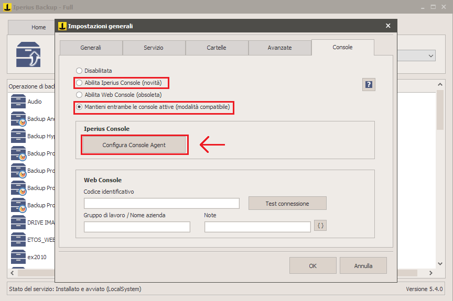Open the Avanzate tab
Viewport: 453px width, 301px height.
pyautogui.click(x=279, y=48)
